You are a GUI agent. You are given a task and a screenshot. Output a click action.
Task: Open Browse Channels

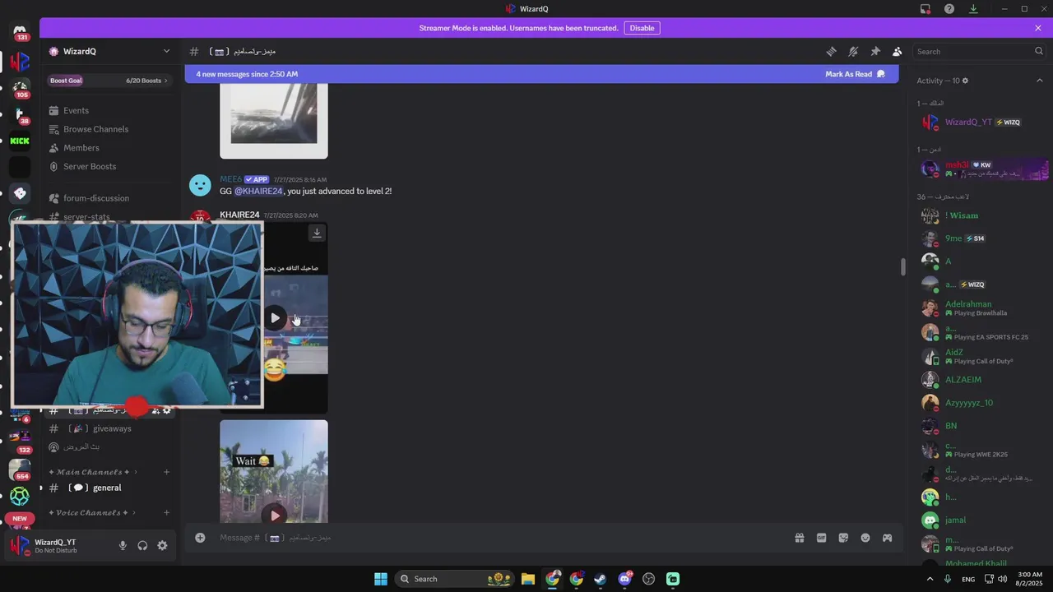click(x=110, y=129)
